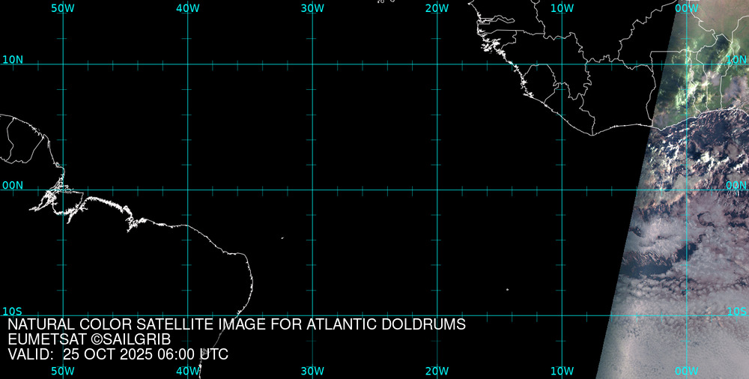The height and width of the screenshot is (379, 749).
Task: Click the 00N label on left edge
Action: pyautogui.click(x=12, y=185)
